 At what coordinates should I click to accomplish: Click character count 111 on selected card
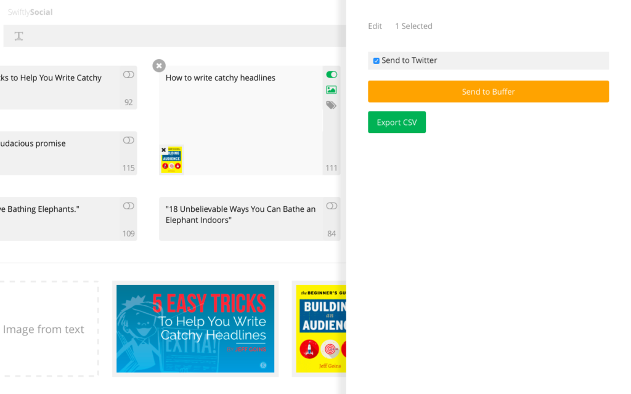coord(332,168)
